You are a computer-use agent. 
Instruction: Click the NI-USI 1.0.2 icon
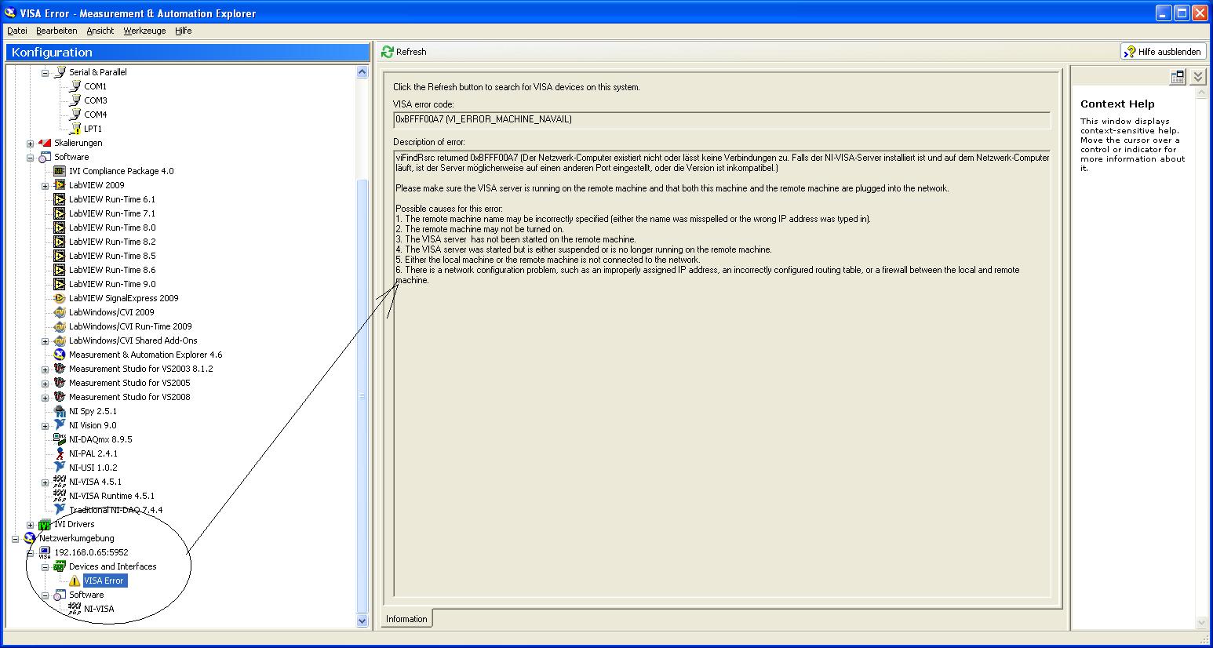(60, 468)
